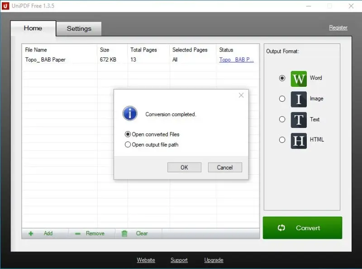Open the Topo_ BAB P... status link
362x269 pixels.
tap(236, 60)
